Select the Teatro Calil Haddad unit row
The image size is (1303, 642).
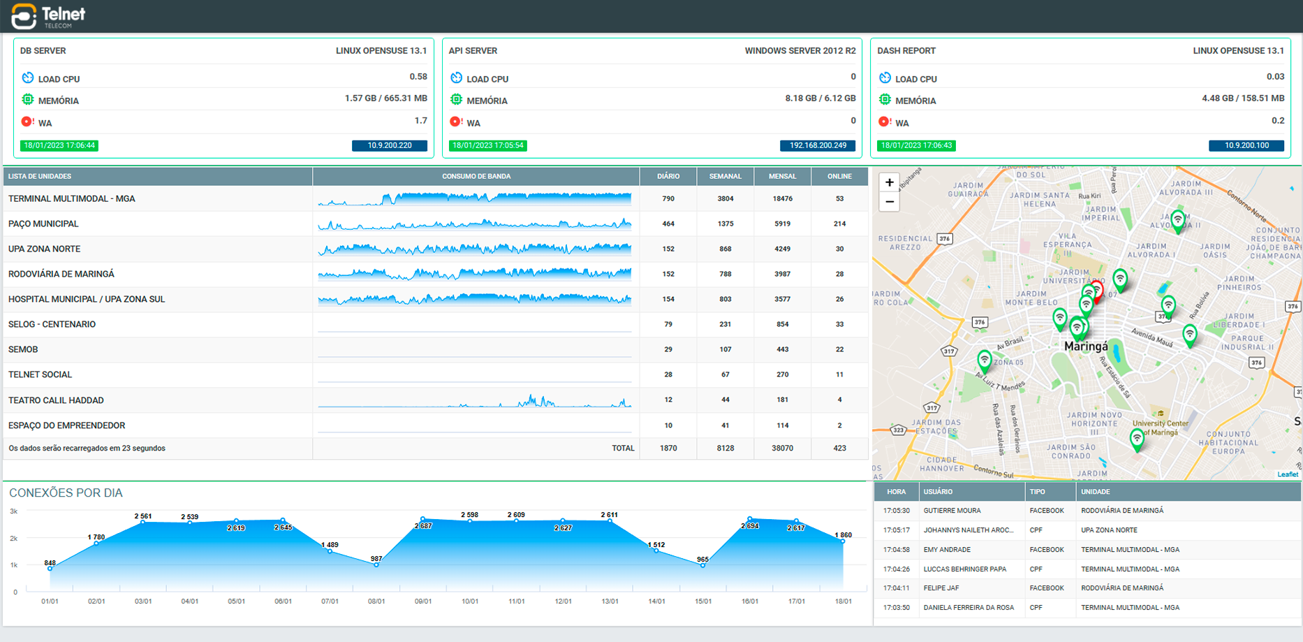436,400
